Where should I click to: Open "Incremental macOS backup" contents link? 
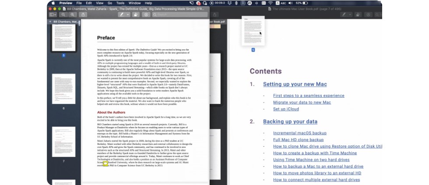(299, 133)
